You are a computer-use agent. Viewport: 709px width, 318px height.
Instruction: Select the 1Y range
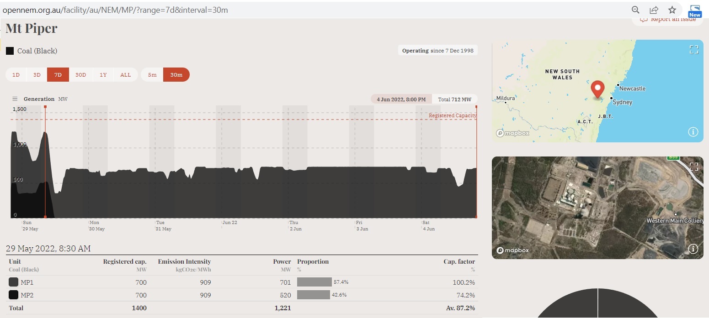pos(103,75)
